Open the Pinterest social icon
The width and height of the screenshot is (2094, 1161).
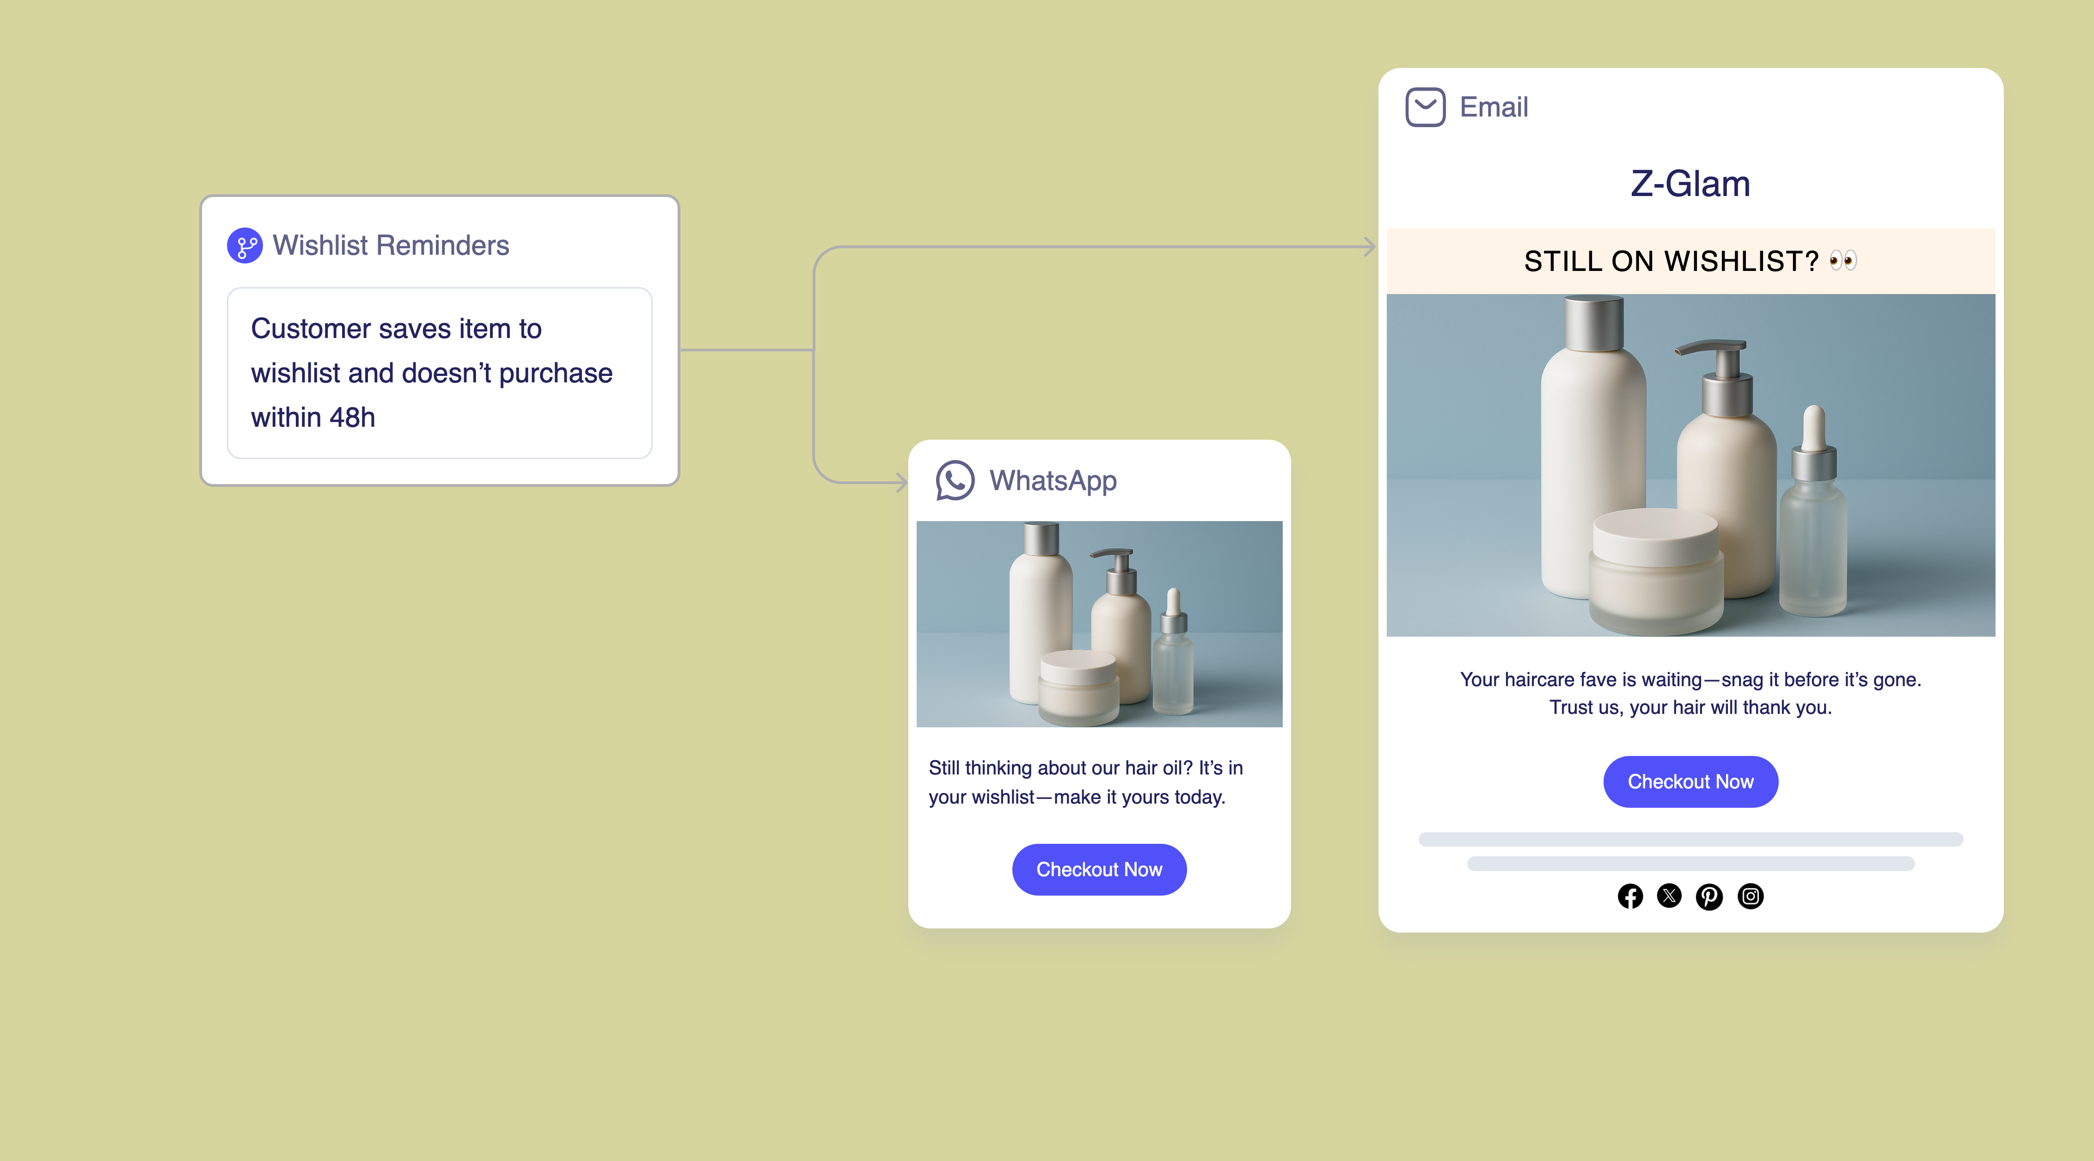[1709, 896]
